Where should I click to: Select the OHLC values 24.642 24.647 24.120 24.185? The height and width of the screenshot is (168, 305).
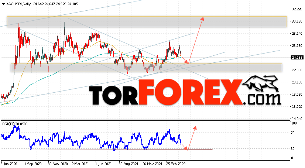pyautogui.click(x=55, y=4)
